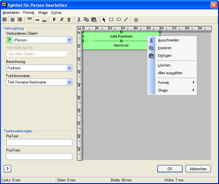
Task: Activate the pointer selection tool
Action: [104, 20]
